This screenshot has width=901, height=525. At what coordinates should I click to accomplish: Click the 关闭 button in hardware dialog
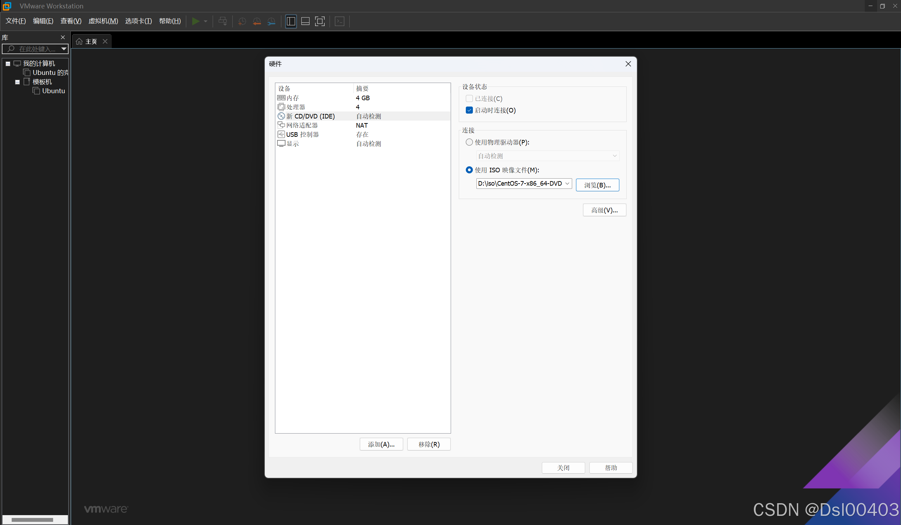(x=563, y=467)
